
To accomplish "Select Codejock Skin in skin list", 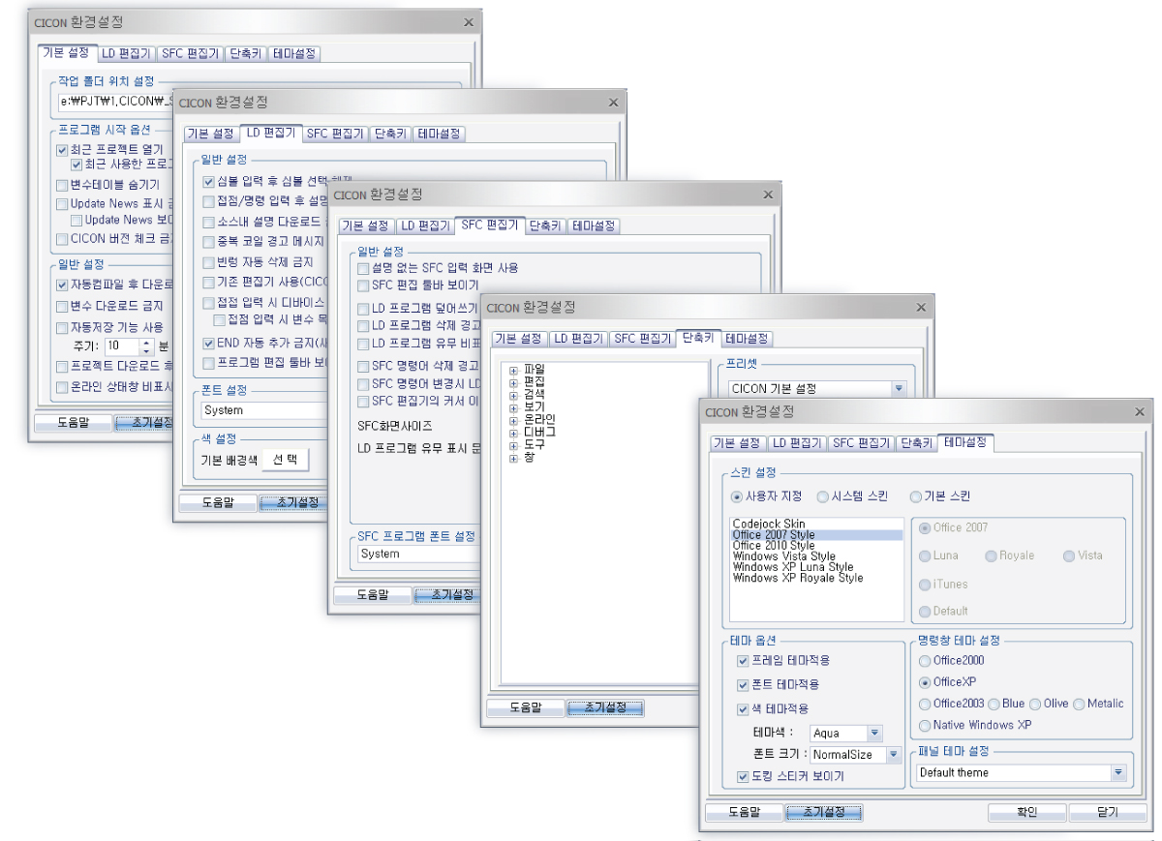I will [x=769, y=524].
